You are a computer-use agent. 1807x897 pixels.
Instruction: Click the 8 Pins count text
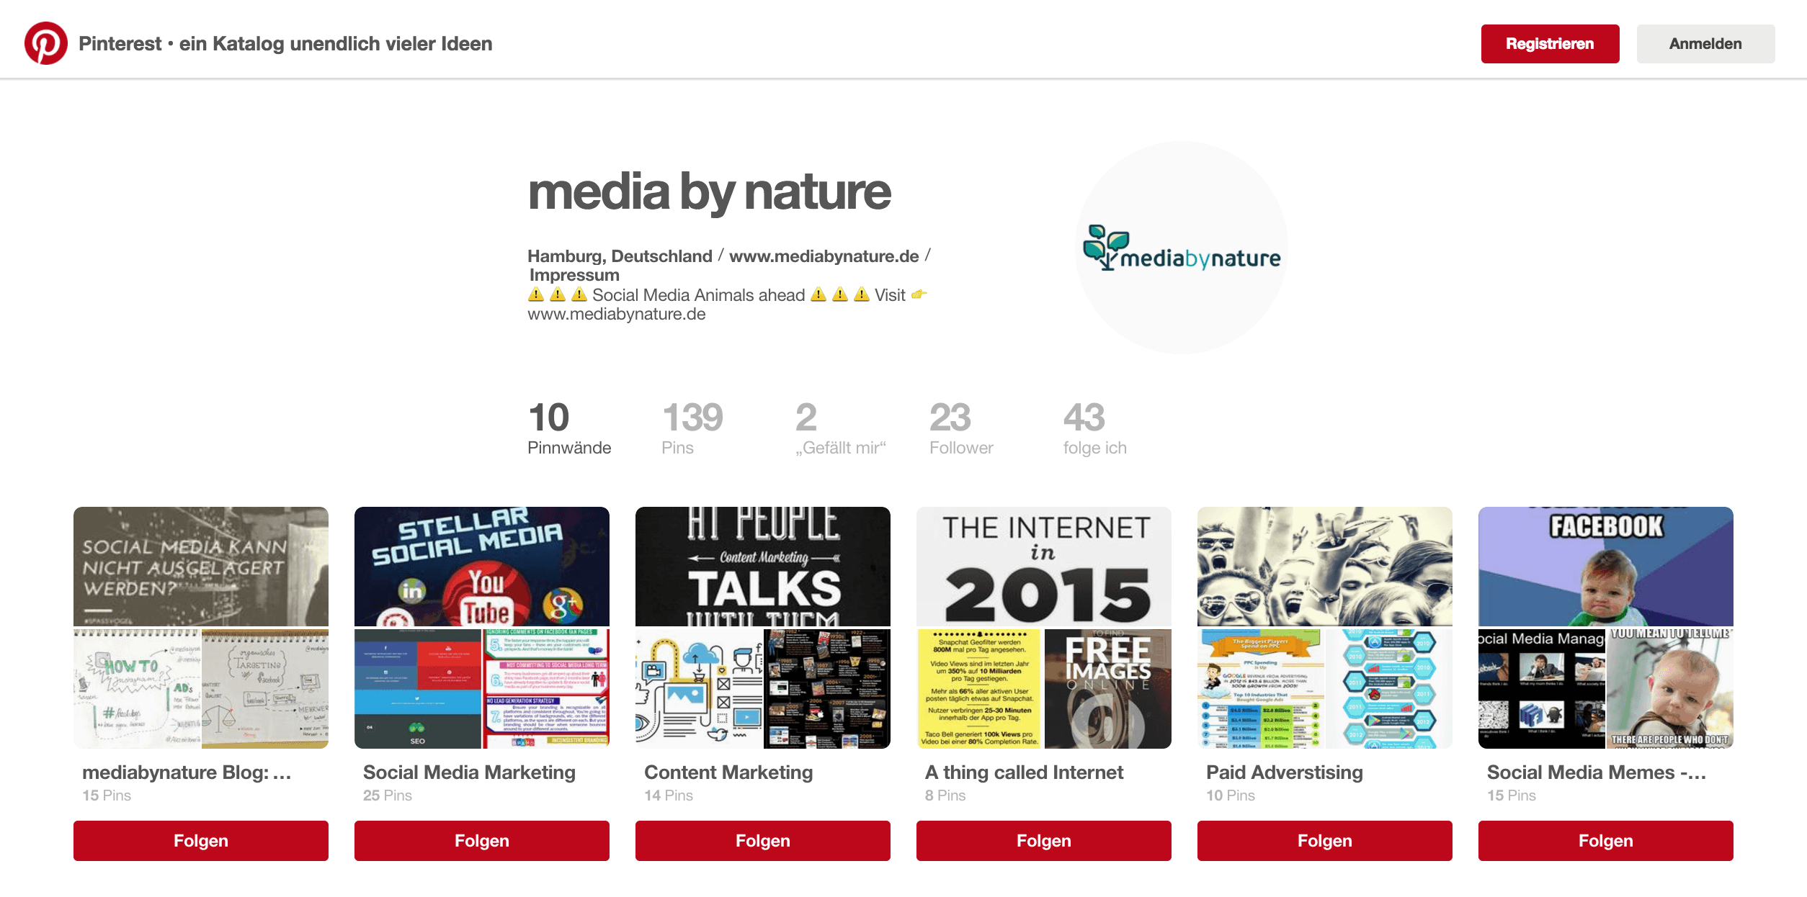pyautogui.click(x=945, y=795)
